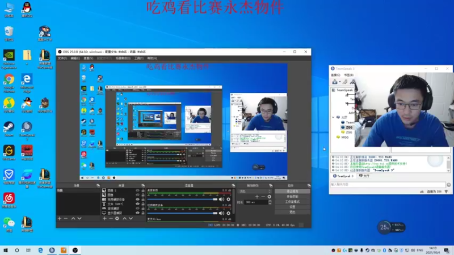Viewport: 454px width, 255px height.
Task: Click the Studio Mode button in OBS
Action: [292, 202]
